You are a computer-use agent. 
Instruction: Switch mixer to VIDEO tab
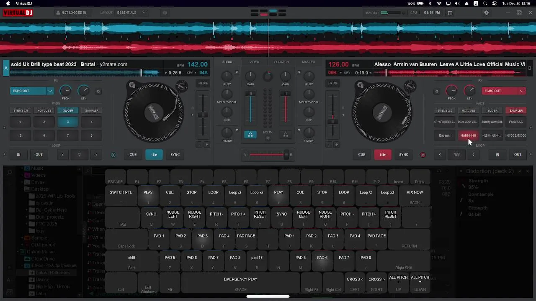[x=255, y=62]
